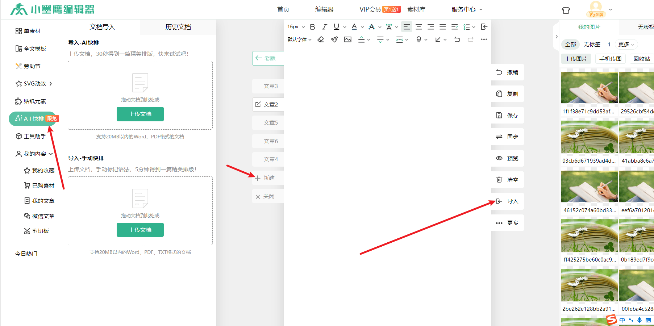654x326 pixels.
Task: Toggle bold formatting in the editor toolbar
Action: pyautogui.click(x=312, y=27)
